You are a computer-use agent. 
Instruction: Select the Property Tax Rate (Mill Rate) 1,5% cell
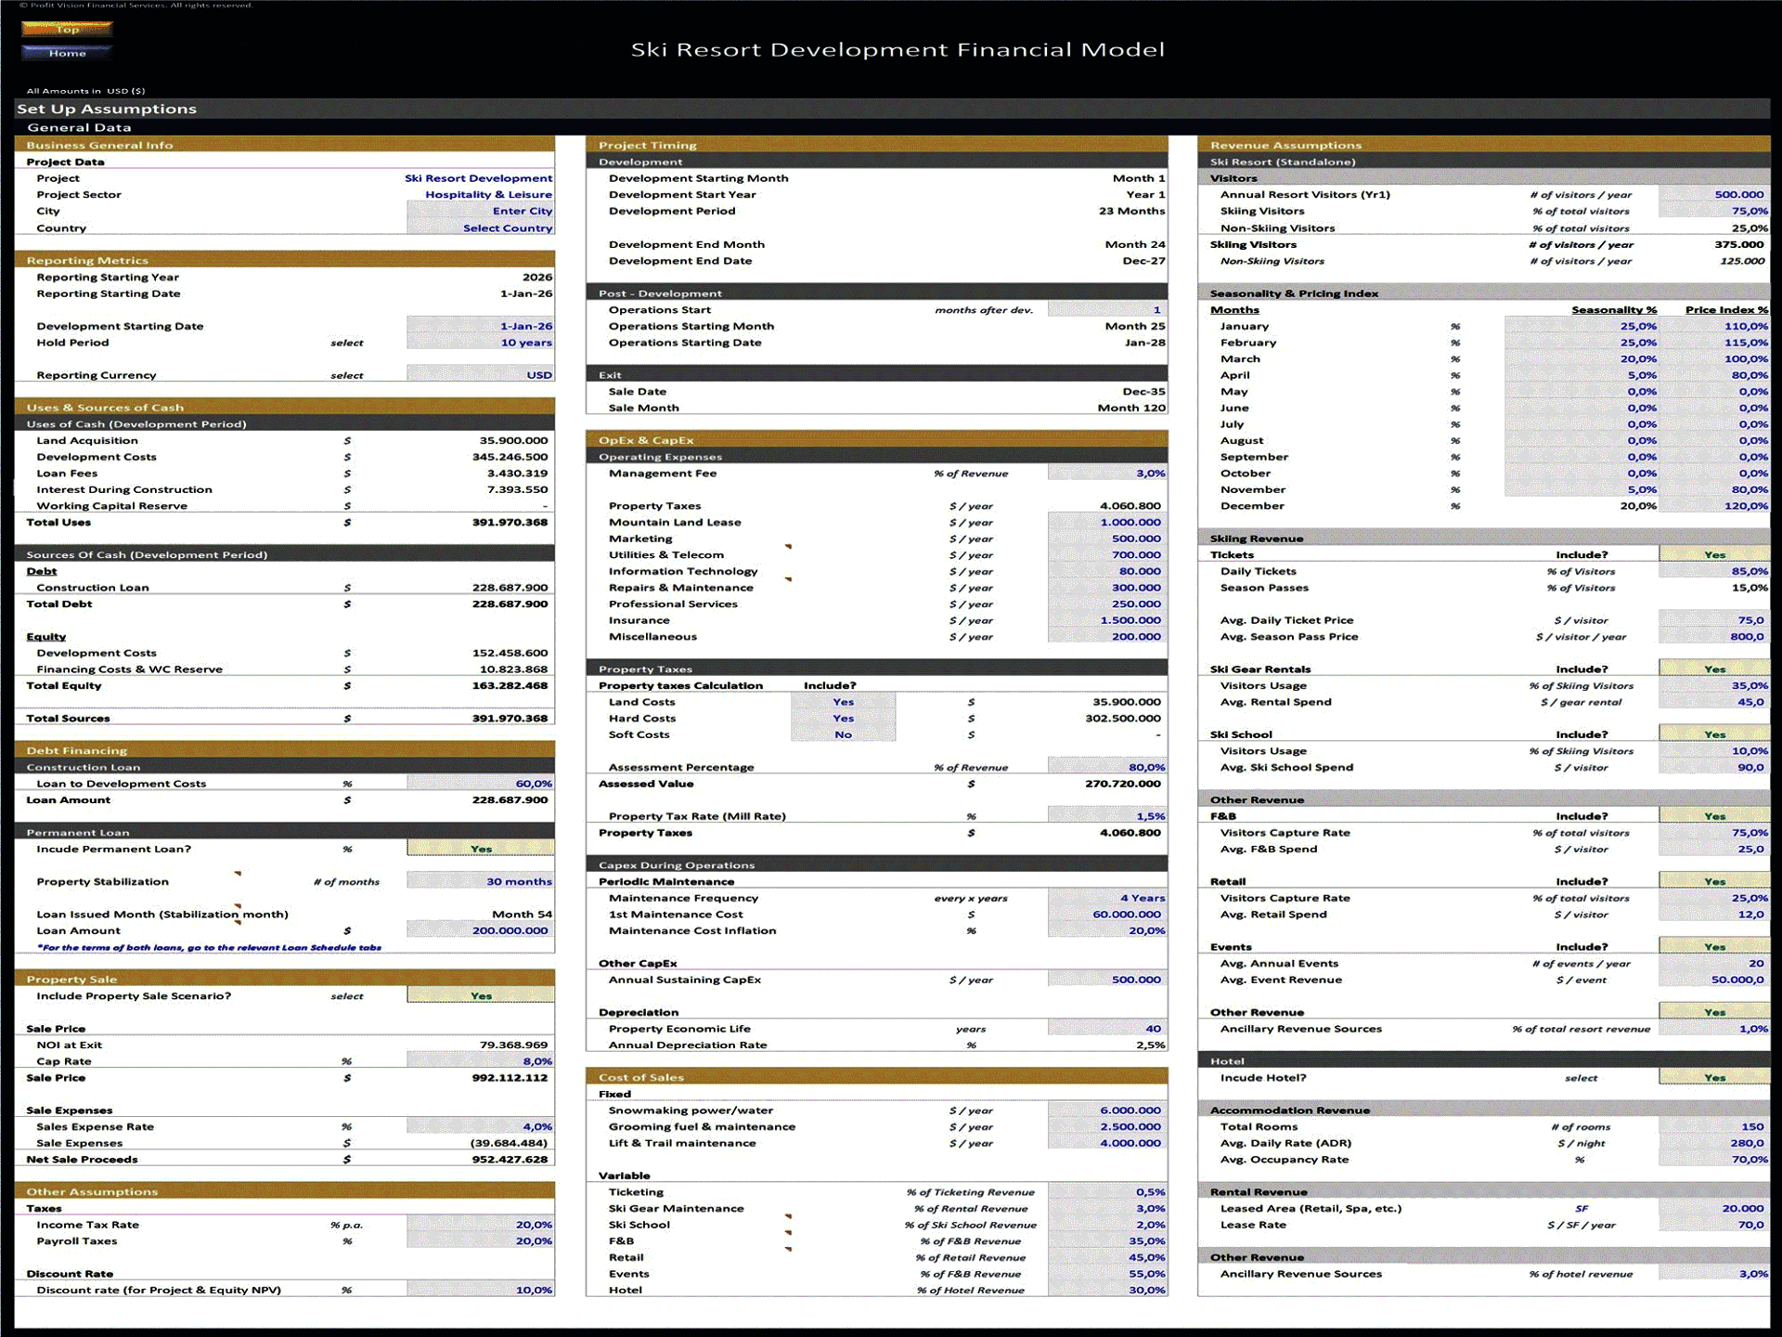click(x=1107, y=816)
